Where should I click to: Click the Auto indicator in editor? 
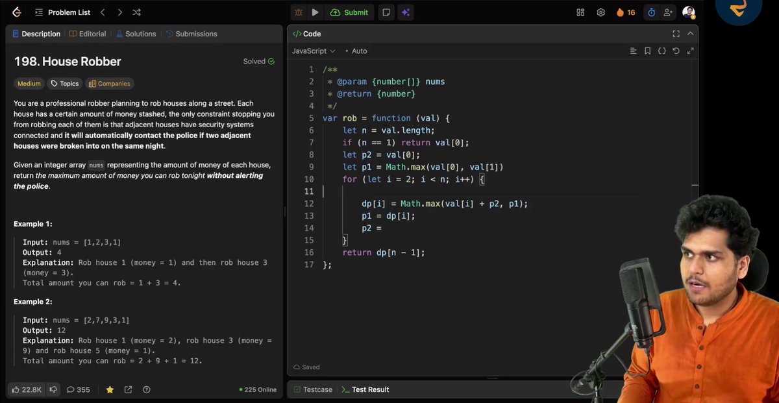point(356,51)
